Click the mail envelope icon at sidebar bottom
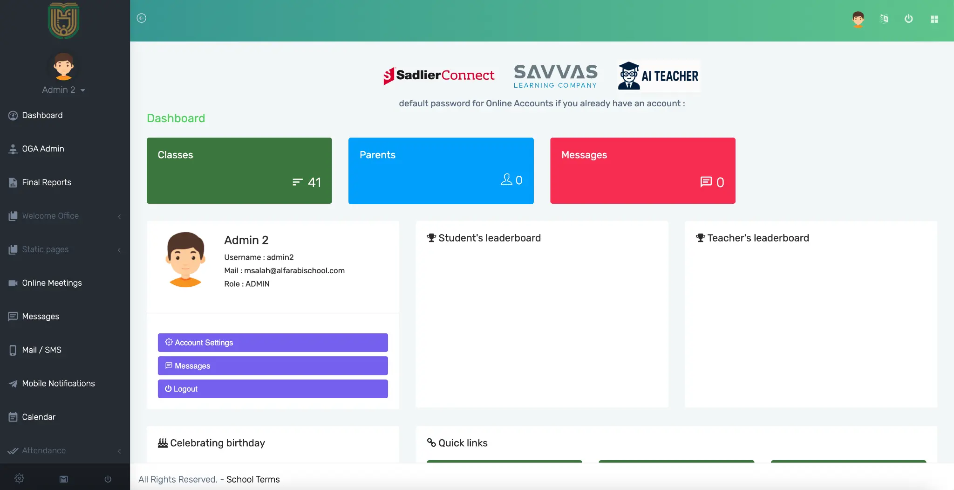The width and height of the screenshot is (954, 490). coord(64,479)
